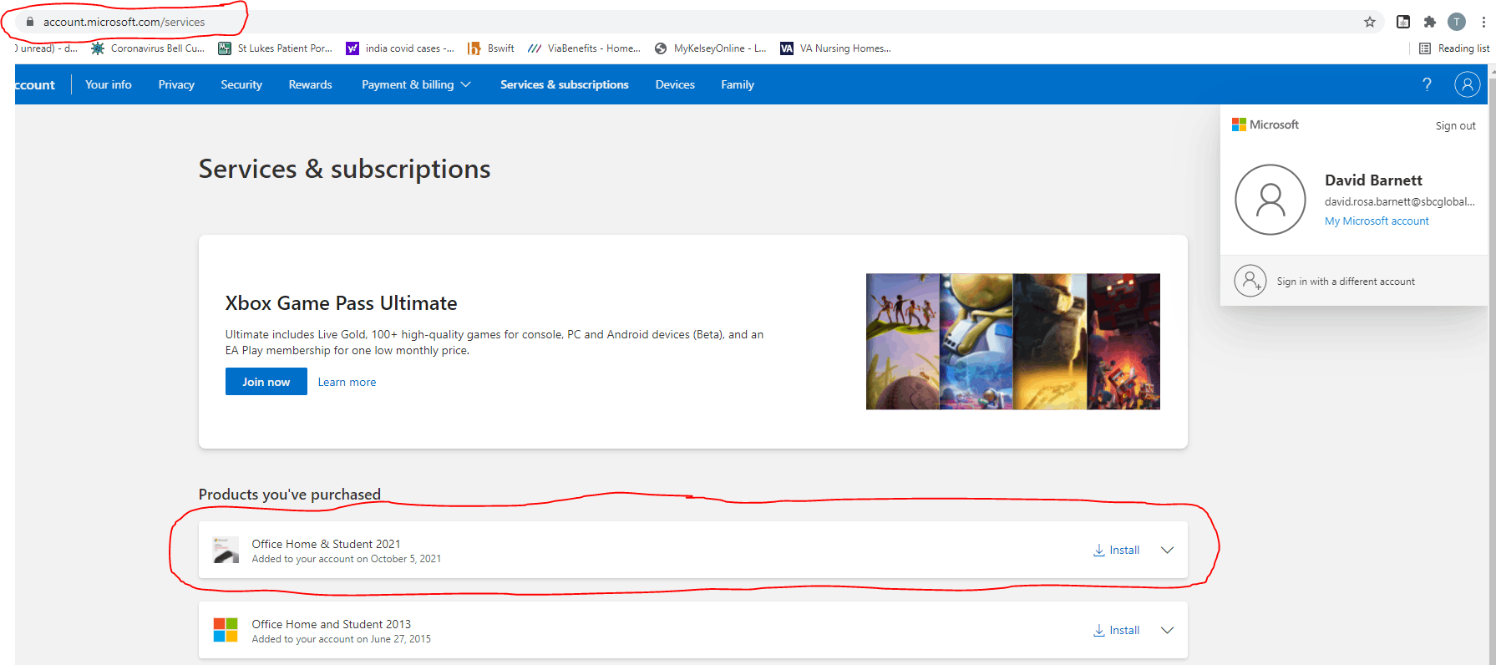
Task: Open the ViaBenefits - Home bookmark
Action: (585, 48)
